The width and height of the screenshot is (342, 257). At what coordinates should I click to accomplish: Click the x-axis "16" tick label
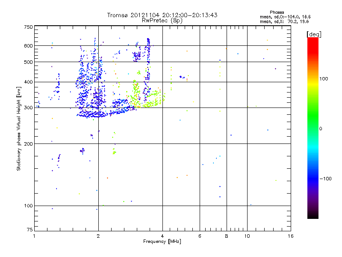(x=291, y=236)
